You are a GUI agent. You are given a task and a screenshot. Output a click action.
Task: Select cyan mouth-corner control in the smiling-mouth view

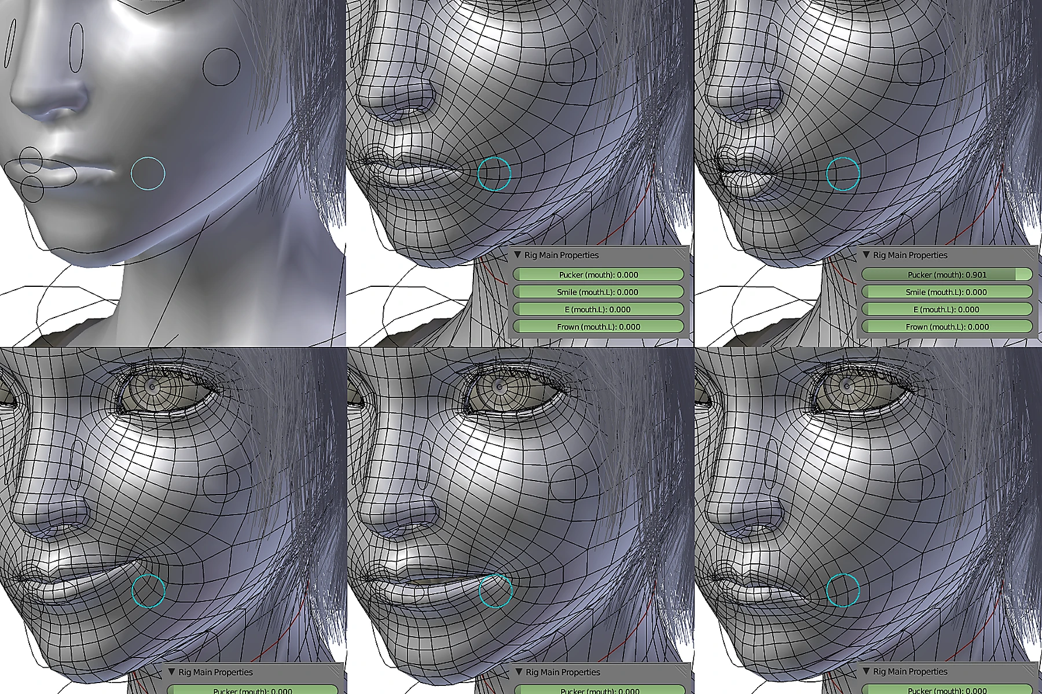pyautogui.click(x=149, y=590)
